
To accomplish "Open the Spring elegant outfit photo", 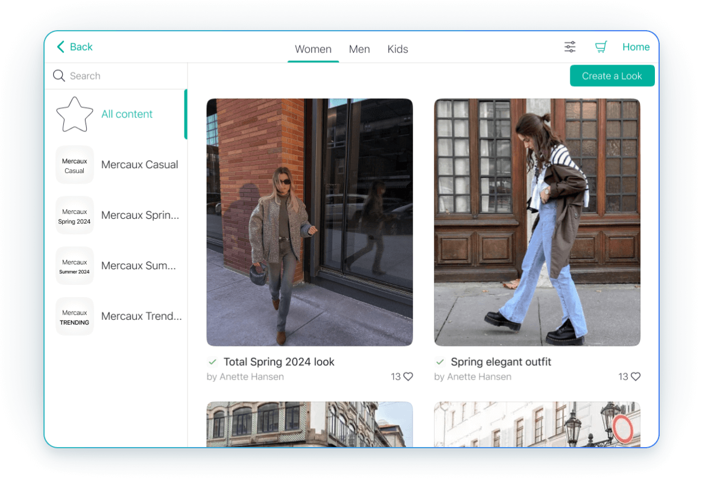I will coord(537,222).
